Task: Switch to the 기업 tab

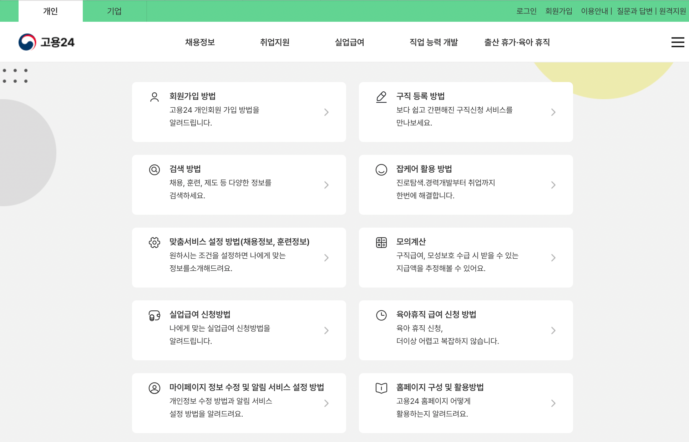Action: click(x=114, y=11)
